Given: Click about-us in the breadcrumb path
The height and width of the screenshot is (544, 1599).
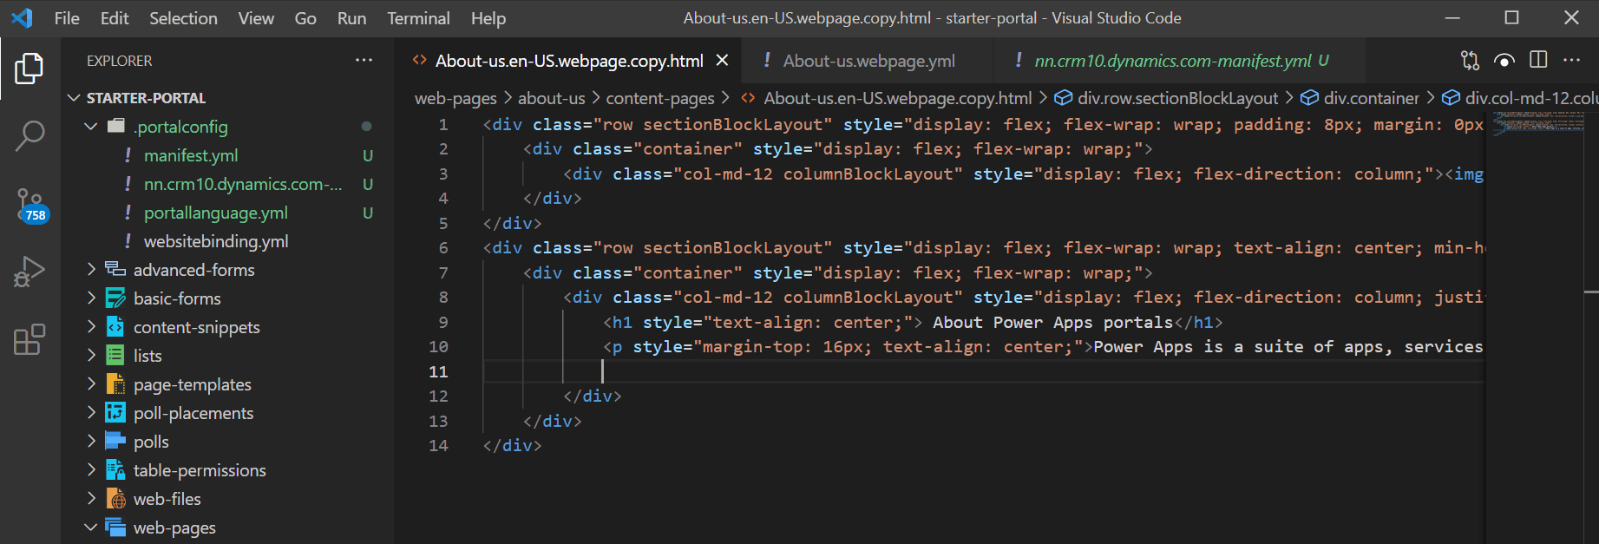Looking at the screenshot, I should point(551,99).
